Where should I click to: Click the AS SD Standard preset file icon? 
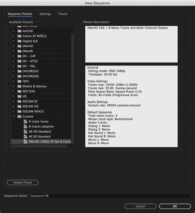pos(25,136)
